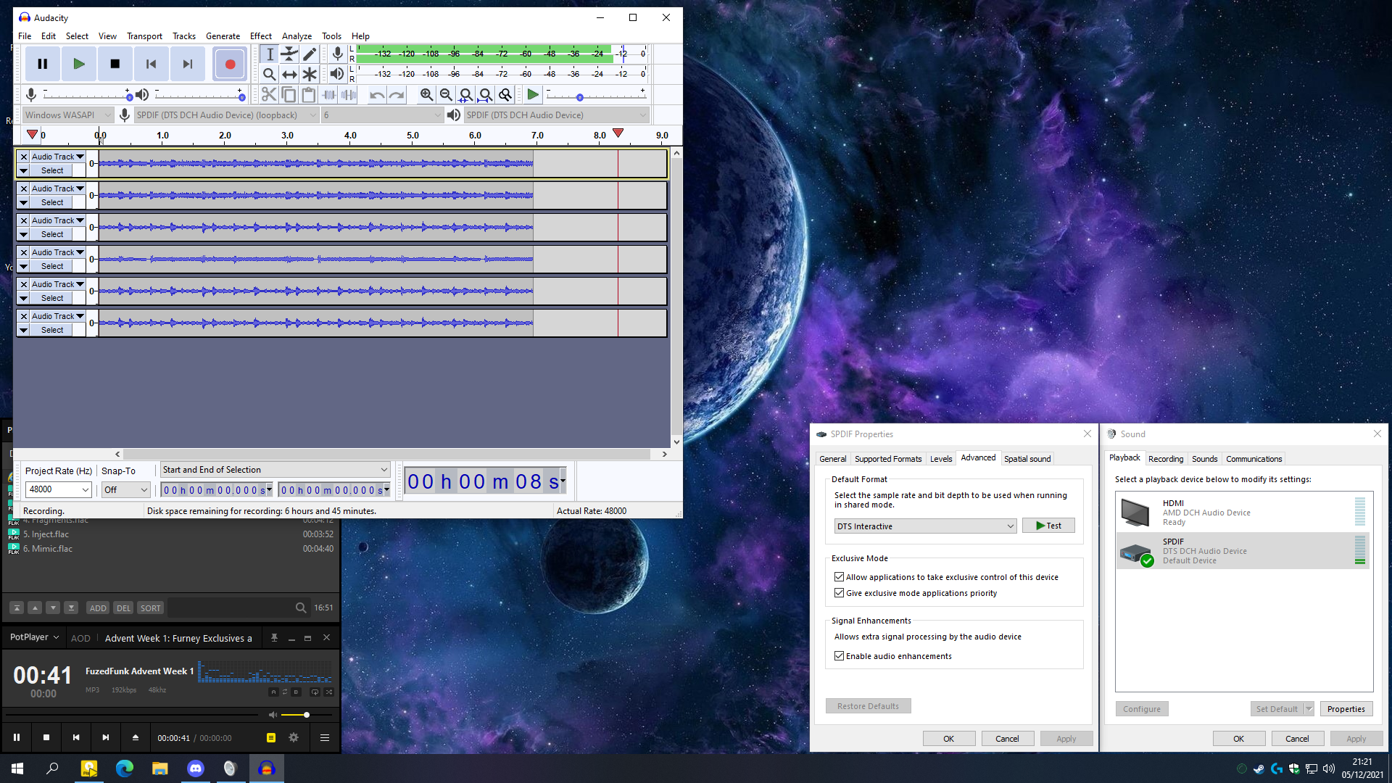The image size is (1392, 783).
Task: Click the Trim audio outside selection icon
Action: (329, 94)
